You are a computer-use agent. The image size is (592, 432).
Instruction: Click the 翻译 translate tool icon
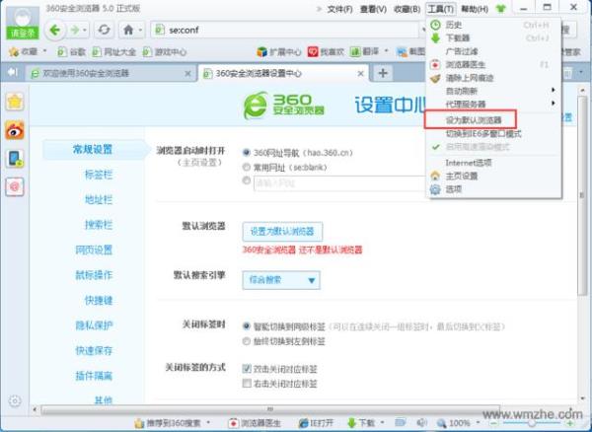355,52
